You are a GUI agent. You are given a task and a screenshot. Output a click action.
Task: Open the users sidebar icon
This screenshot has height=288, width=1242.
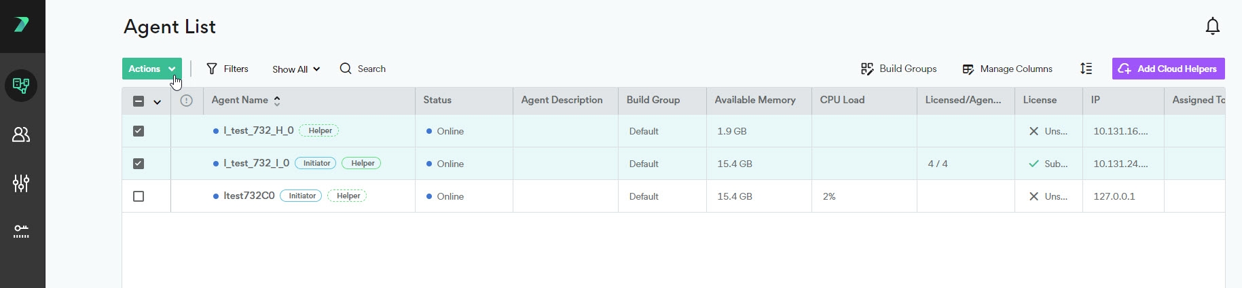(21, 134)
